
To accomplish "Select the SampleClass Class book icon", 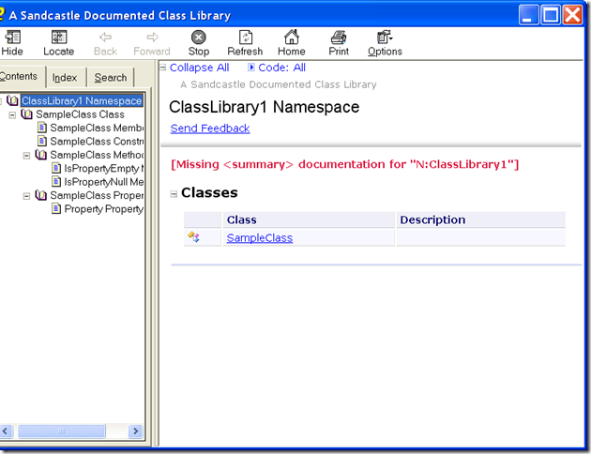I will click(26, 114).
